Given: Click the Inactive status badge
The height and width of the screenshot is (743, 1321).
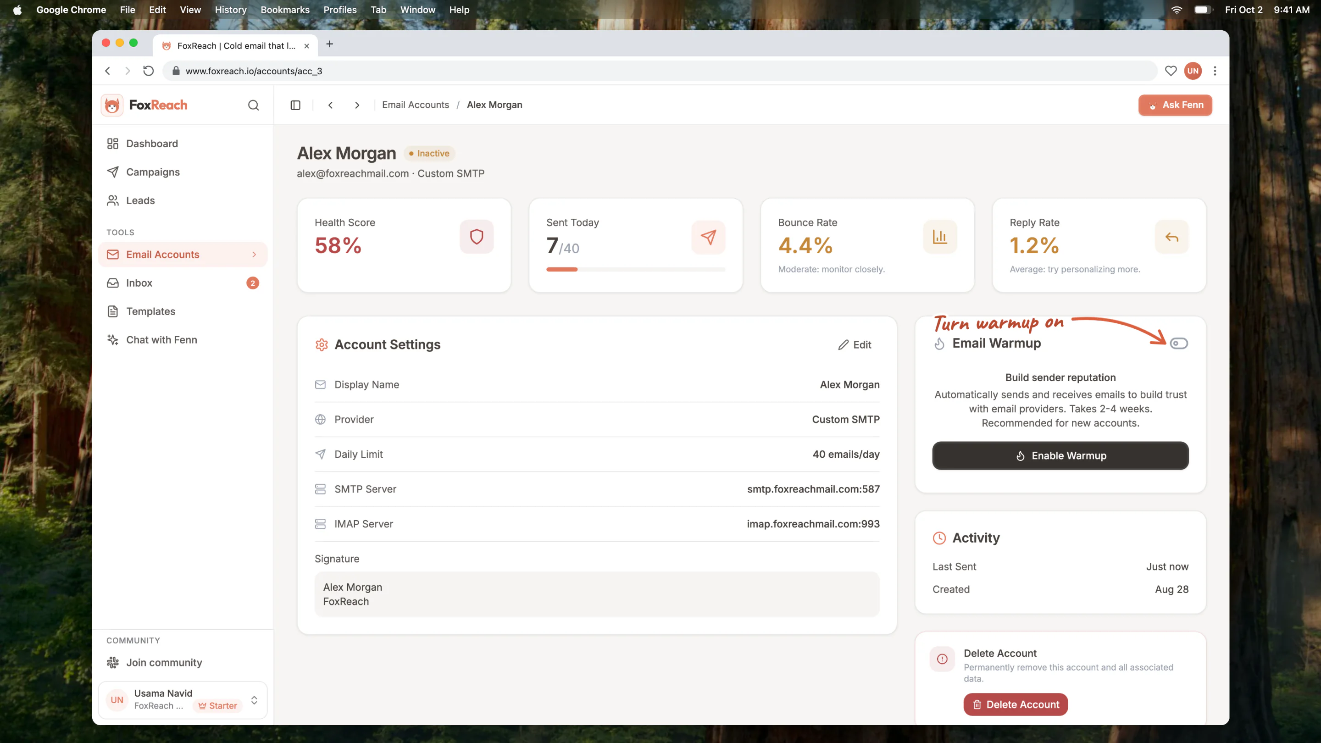Looking at the screenshot, I should [429, 153].
